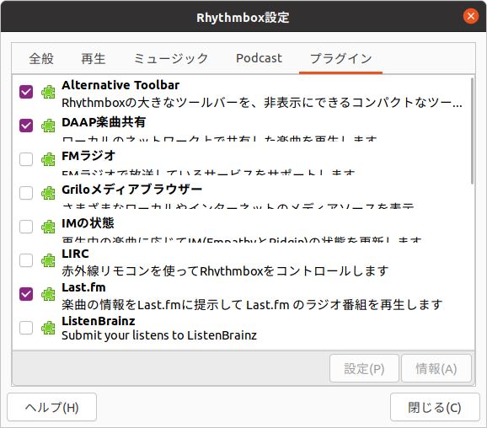Select the DAAP楽曲共有 plugin name

click(104, 122)
